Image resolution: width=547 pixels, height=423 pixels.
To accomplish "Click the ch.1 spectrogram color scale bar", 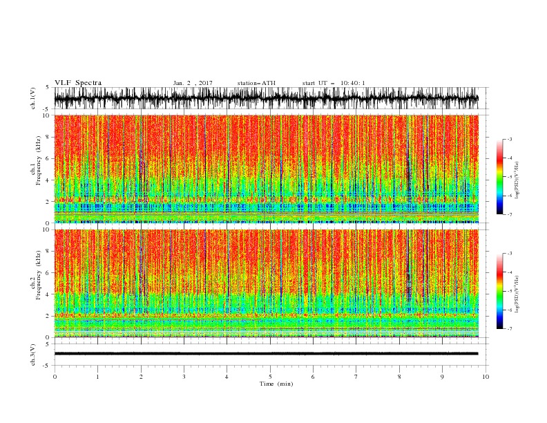I will click(499, 176).
